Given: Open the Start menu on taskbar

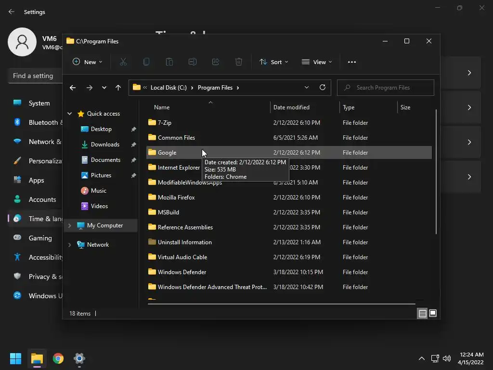Looking at the screenshot, I should [x=15, y=358].
